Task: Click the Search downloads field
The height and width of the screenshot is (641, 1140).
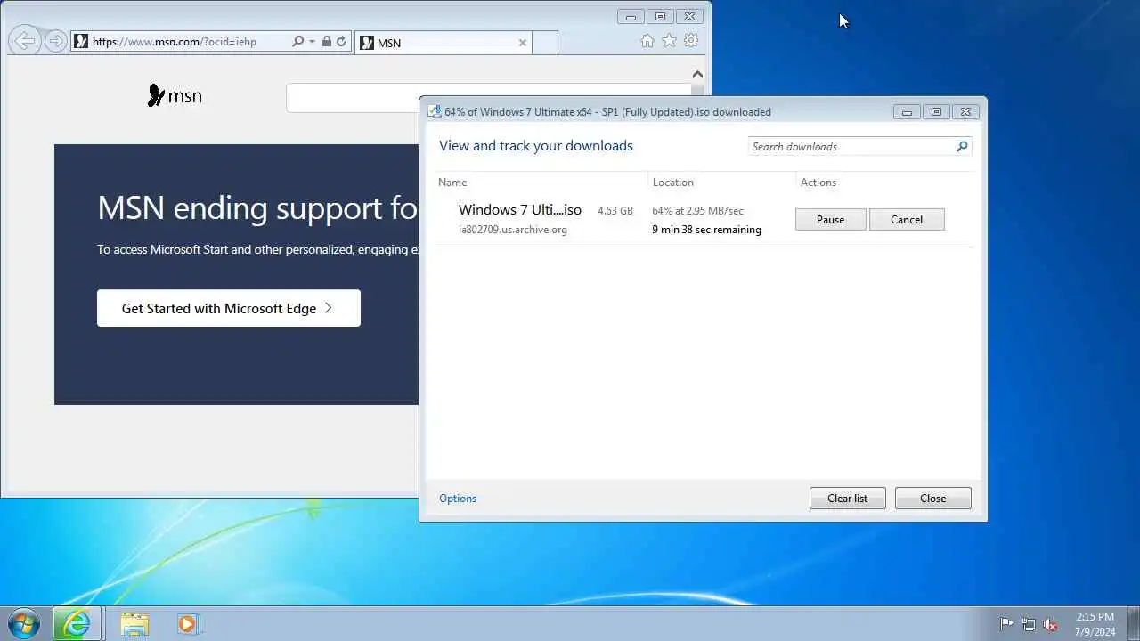Action: click(851, 147)
